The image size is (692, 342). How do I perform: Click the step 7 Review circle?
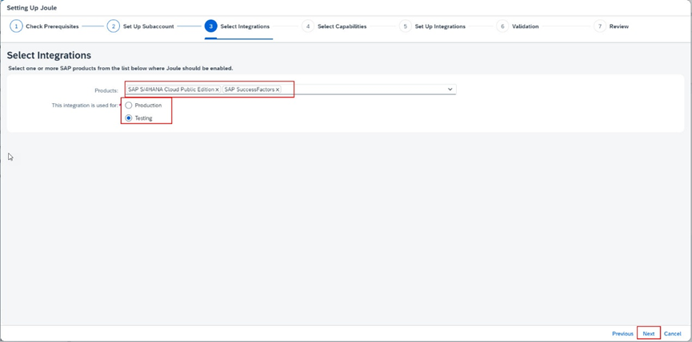pos(599,26)
